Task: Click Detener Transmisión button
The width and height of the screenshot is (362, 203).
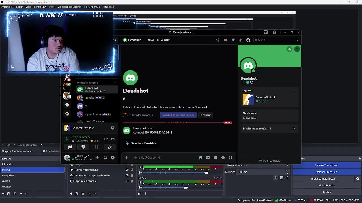Action: pos(326,165)
